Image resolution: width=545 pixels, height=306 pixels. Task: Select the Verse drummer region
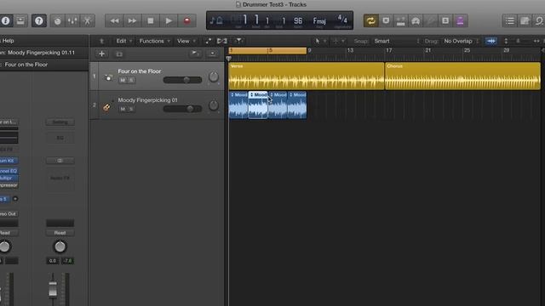307,76
